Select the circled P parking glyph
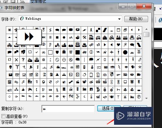The height and width of the screenshot is (128, 162). click(139, 97)
